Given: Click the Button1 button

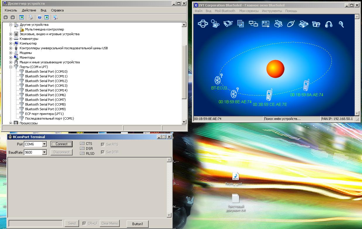Looking at the screenshot, I should [138, 224].
